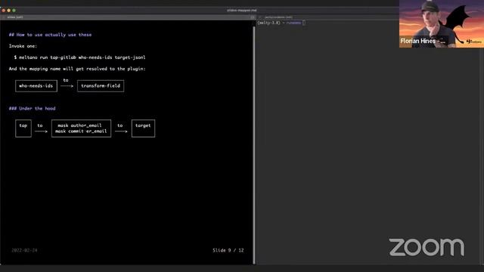Click the 'Florian Hines' name label
Screen dimensions: 484x272
click(x=423, y=41)
